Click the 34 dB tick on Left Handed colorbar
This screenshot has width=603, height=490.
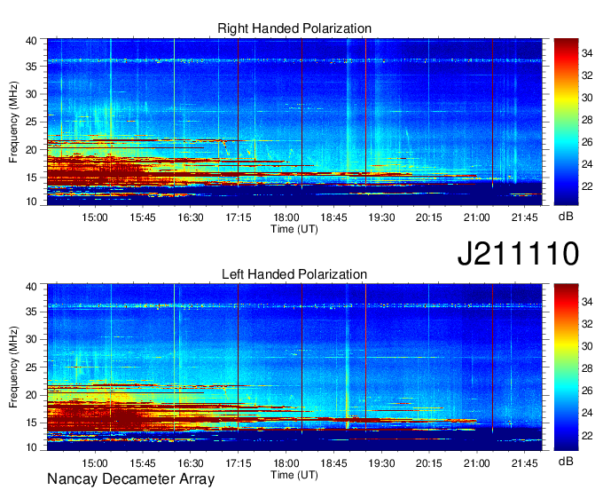pos(587,302)
